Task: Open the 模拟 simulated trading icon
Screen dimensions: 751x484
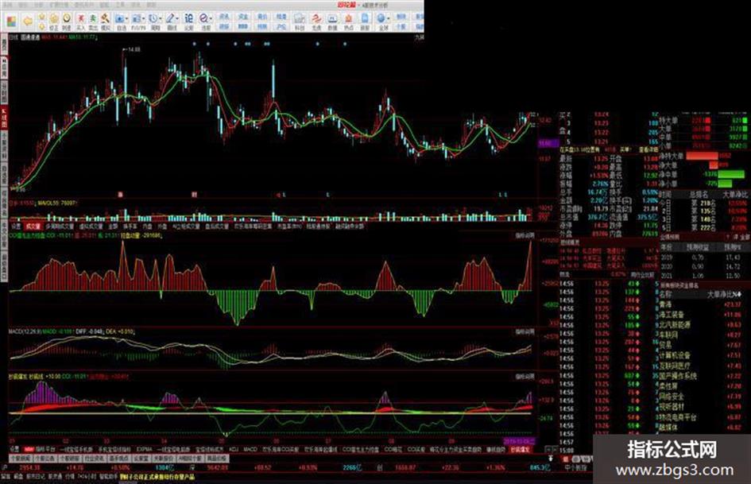Action: [x=106, y=21]
